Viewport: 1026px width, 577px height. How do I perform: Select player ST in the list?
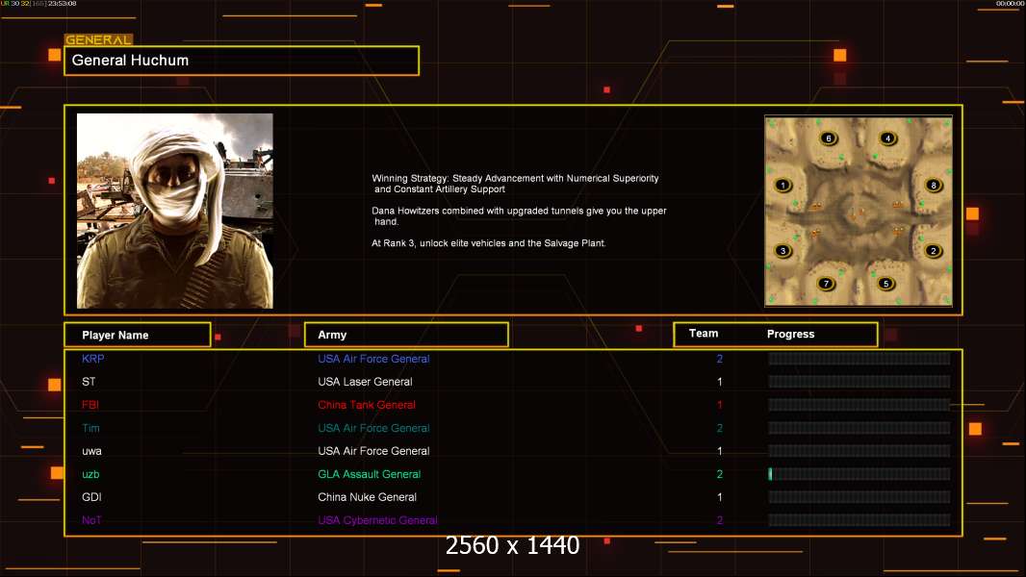click(x=89, y=382)
